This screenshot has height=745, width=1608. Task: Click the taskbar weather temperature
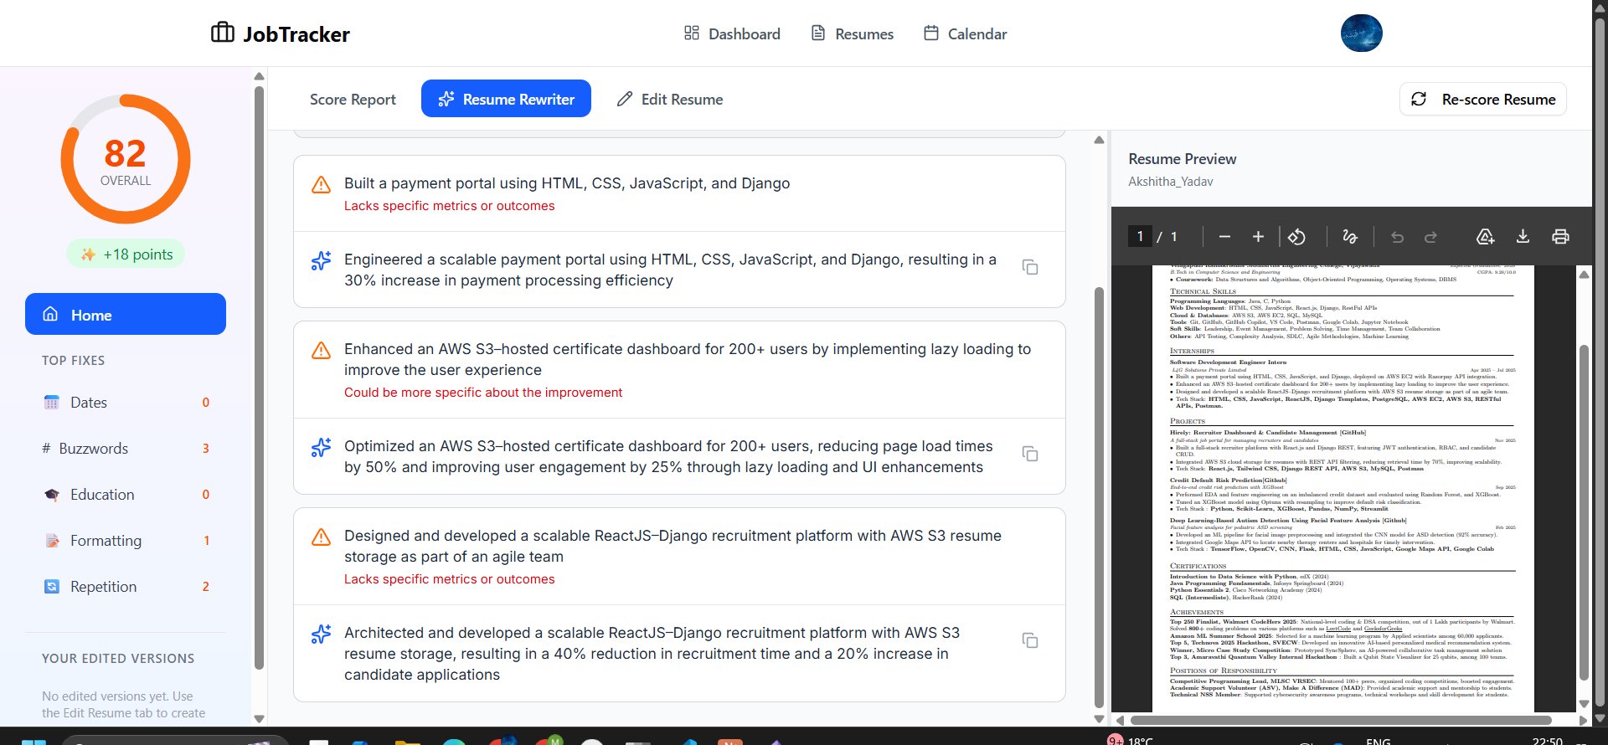point(1140,741)
